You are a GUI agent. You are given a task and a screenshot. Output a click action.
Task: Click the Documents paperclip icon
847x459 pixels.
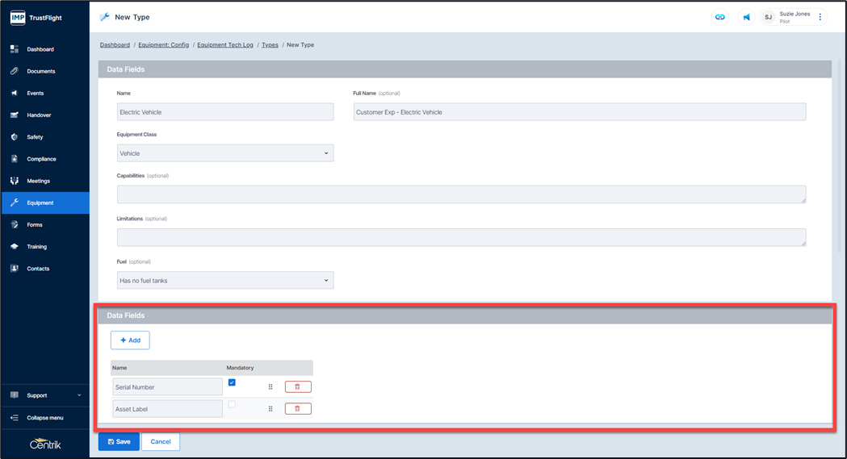(x=15, y=71)
